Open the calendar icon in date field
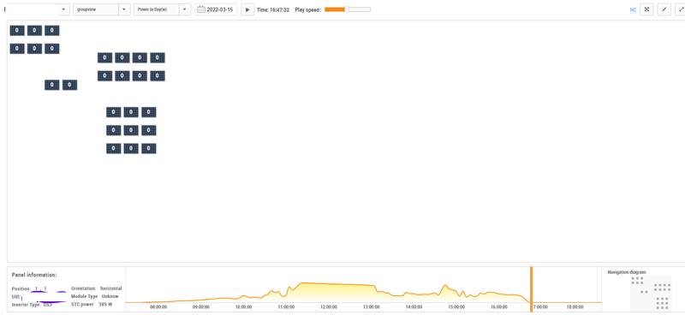The height and width of the screenshot is (315, 685). pos(201,9)
